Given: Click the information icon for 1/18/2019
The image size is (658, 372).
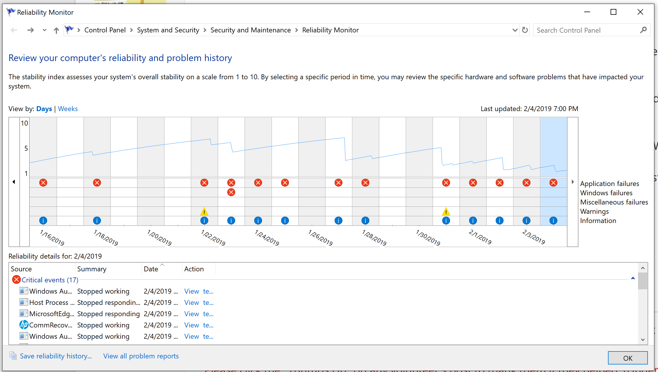Looking at the screenshot, I should point(97,221).
